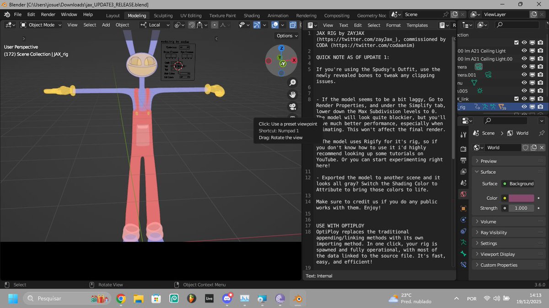Screen dimensions: 549x308
Task: Toggle eye visibility for the selected JAX_rig row
Action: pyautogui.click(x=524, y=106)
